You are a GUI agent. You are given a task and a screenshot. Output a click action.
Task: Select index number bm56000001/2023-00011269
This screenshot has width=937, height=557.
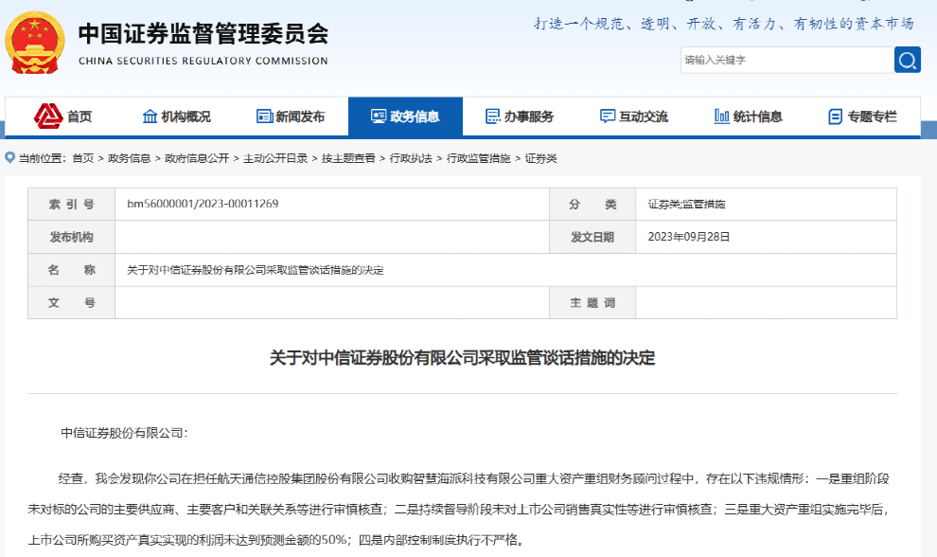(203, 204)
